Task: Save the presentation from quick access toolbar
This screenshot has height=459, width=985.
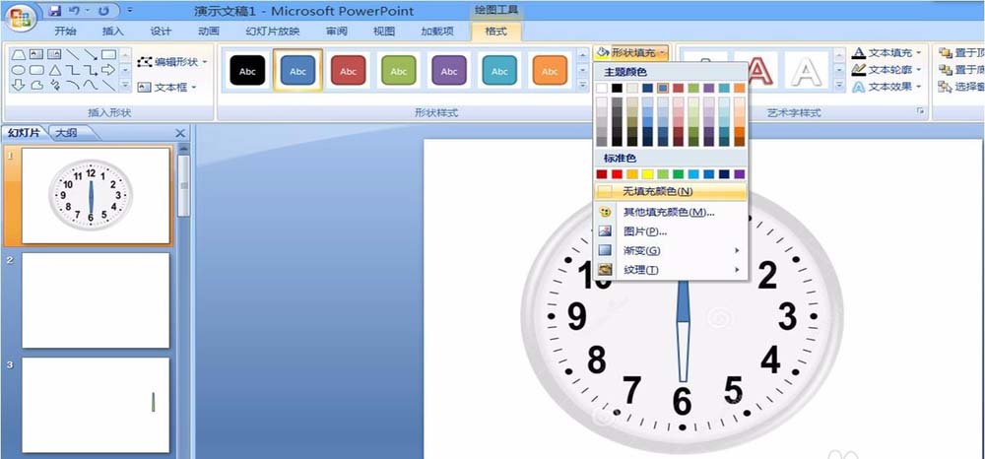Action: pos(54,11)
